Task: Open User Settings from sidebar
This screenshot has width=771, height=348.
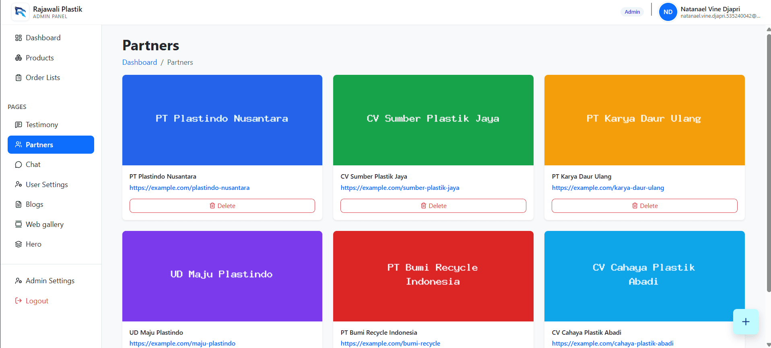Action: [x=51, y=185]
